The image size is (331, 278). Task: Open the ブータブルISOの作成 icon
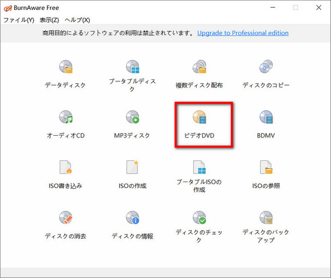coord(199,167)
